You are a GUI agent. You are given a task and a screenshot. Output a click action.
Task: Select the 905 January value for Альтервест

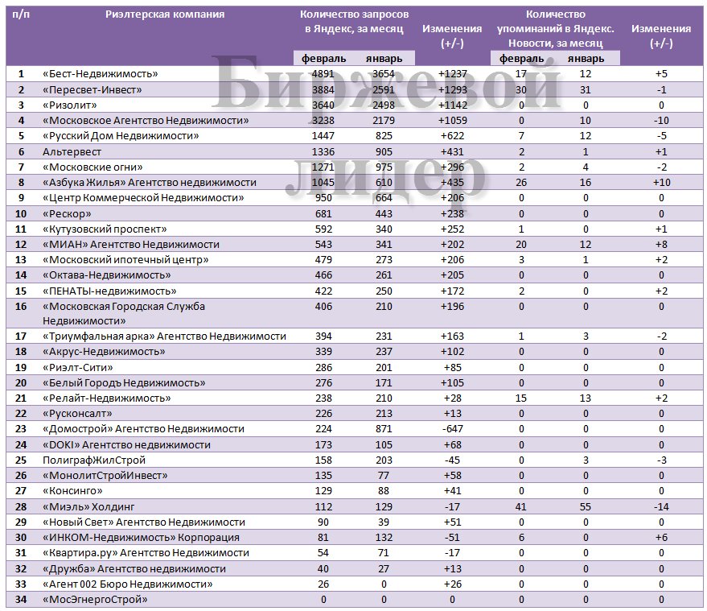pyautogui.click(x=384, y=151)
